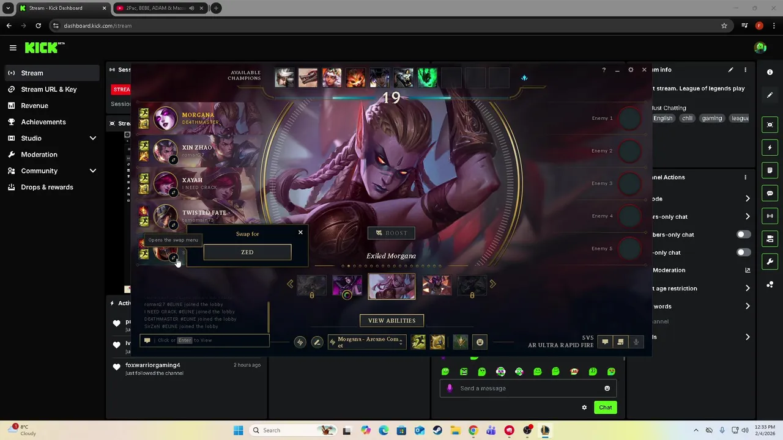The image size is (783, 440).
Task: Click the BOOST button
Action: (x=391, y=233)
